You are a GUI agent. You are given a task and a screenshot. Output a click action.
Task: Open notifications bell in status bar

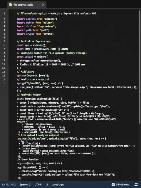[x=136, y=184]
